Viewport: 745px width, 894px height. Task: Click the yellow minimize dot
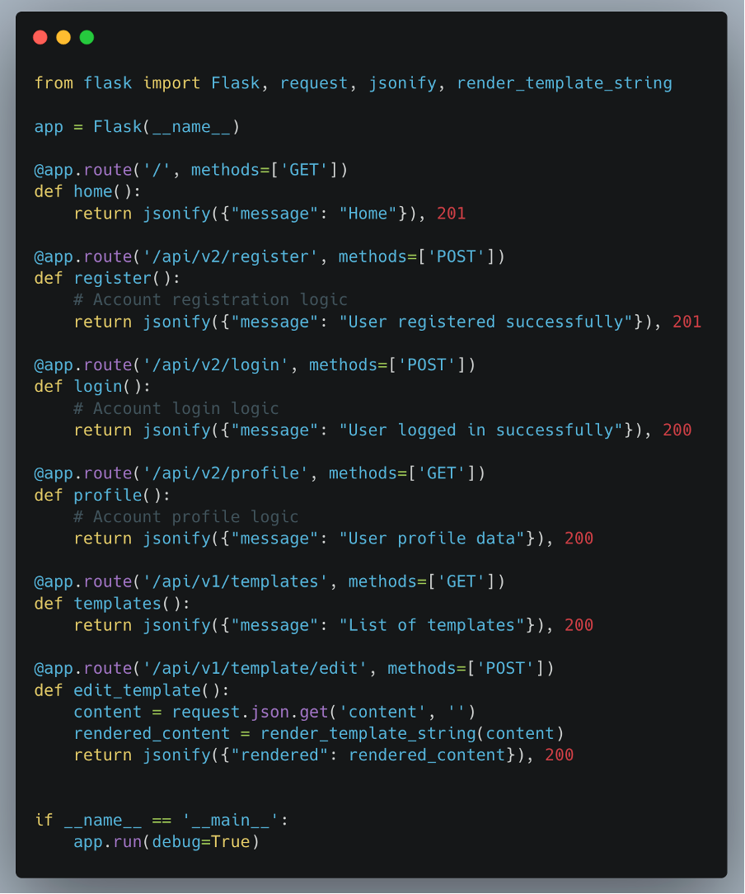[63, 37]
